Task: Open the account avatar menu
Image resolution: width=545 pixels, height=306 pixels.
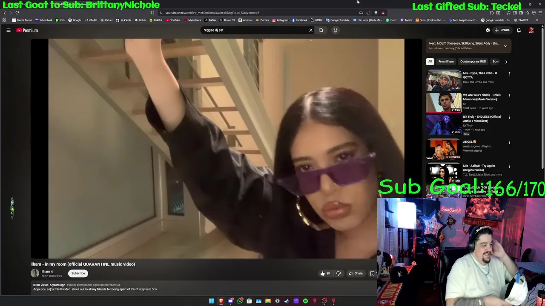Action: pyautogui.click(x=531, y=30)
